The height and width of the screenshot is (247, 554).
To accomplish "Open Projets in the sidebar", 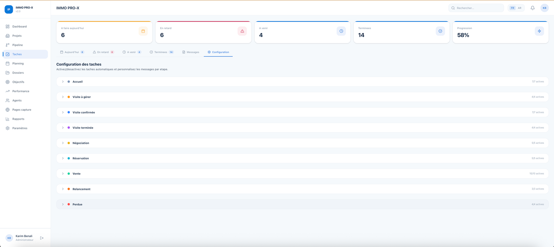I will pyautogui.click(x=25, y=36).
